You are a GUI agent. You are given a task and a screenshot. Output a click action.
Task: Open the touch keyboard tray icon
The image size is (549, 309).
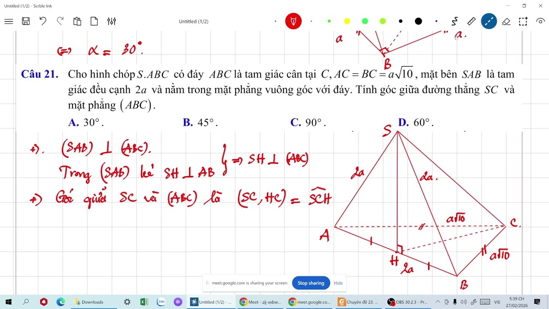pyautogui.click(x=485, y=302)
